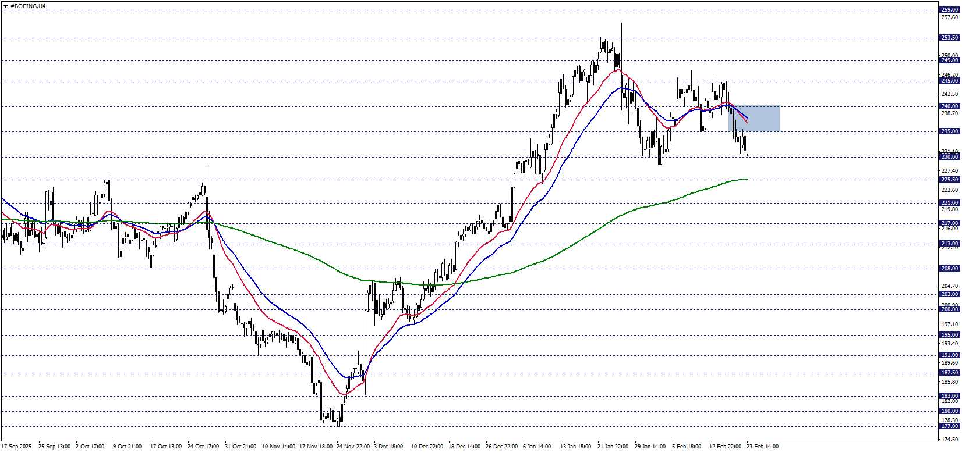Open the dropdown arrow beside #BOEING,H4
The width and height of the screenshot is (962, 453).
pyautogui.click(x=5, y=6)
